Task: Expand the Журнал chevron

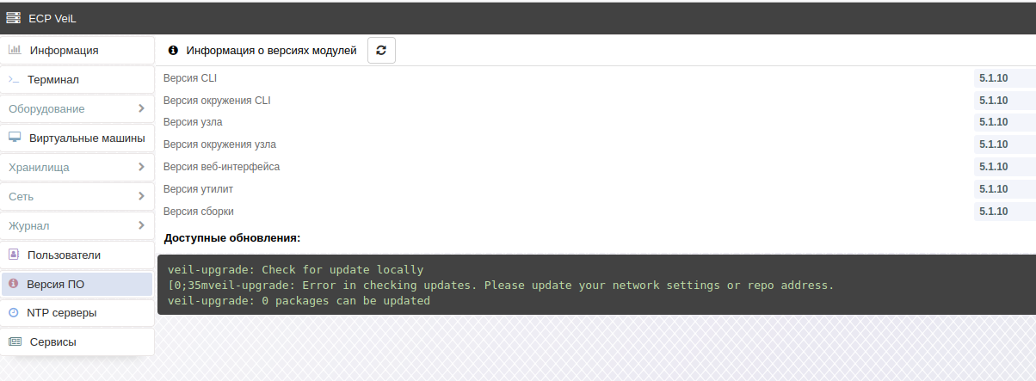Action: pyautogui.click(x=141, y=225)
